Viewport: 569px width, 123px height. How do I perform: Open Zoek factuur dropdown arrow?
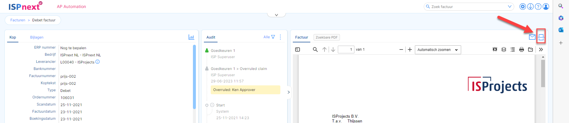(x=510, y=7)
